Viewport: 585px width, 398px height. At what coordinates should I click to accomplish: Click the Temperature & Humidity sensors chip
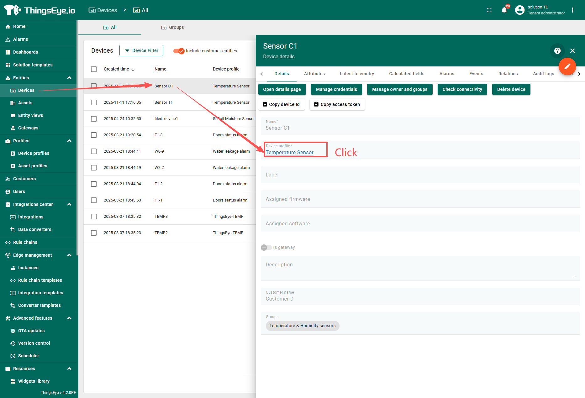click(x=302, y=326)
